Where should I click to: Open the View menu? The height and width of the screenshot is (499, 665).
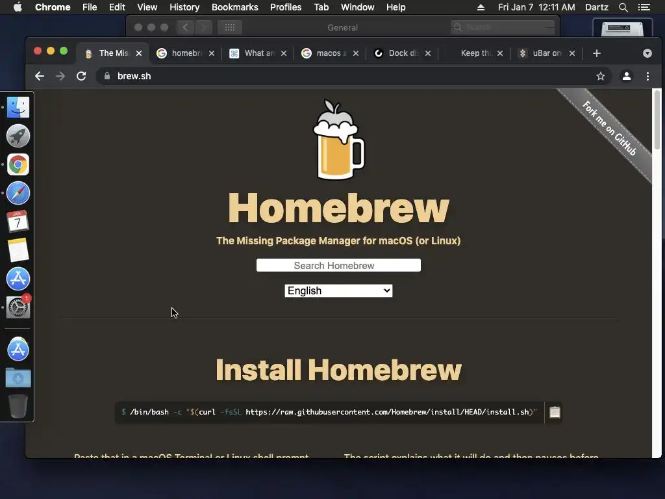[x=147, y=7]
